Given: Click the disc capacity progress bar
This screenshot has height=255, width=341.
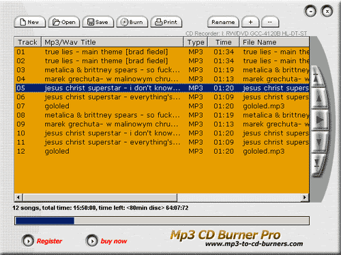Looking at the screenshot, I should [x=162, y=220].
